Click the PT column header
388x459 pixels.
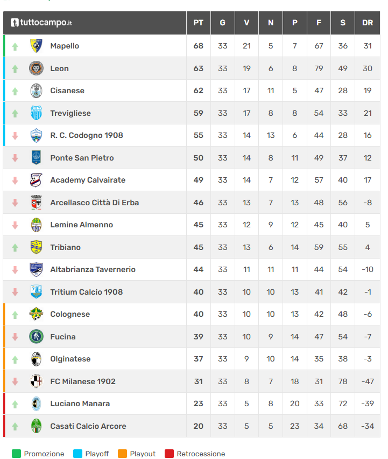pyautogui.click(x=199, y=23)
